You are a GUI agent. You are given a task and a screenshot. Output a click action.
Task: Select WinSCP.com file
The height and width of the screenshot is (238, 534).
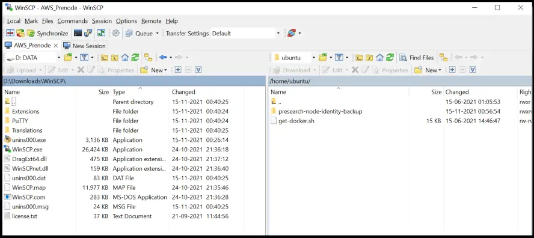tap(29, 197)
